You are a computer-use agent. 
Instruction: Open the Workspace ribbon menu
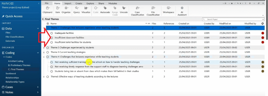[168, 10]
